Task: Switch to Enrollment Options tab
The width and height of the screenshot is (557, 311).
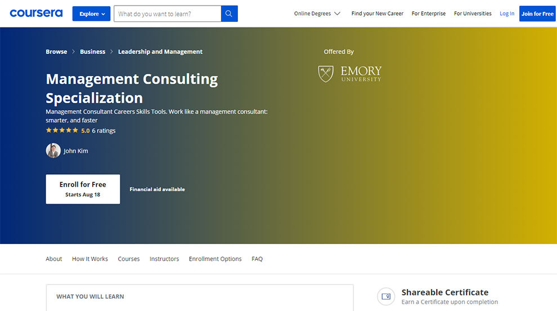Action: [x=215, y=259]
